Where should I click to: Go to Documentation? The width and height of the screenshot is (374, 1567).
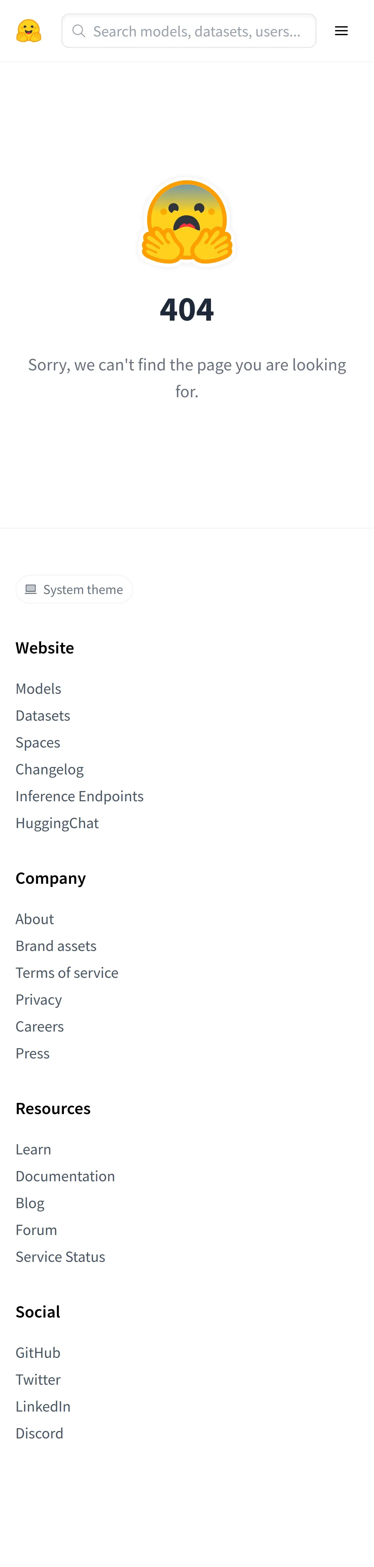coord(65,1176)
